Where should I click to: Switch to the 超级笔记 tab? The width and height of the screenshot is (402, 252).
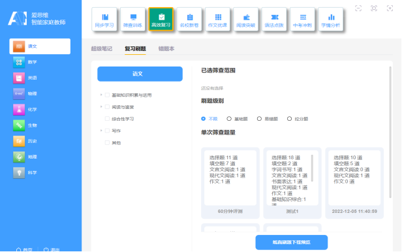(102, 48)
